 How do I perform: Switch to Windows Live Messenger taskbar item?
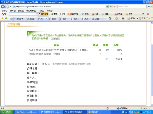pos(27,112)
